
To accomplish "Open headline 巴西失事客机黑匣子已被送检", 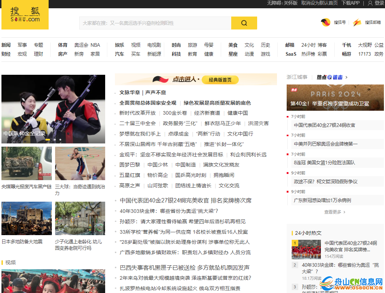I will point(185,267).
